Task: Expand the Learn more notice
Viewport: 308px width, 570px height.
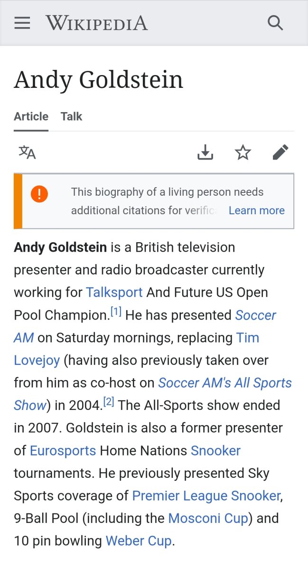Action: [256, 210]
